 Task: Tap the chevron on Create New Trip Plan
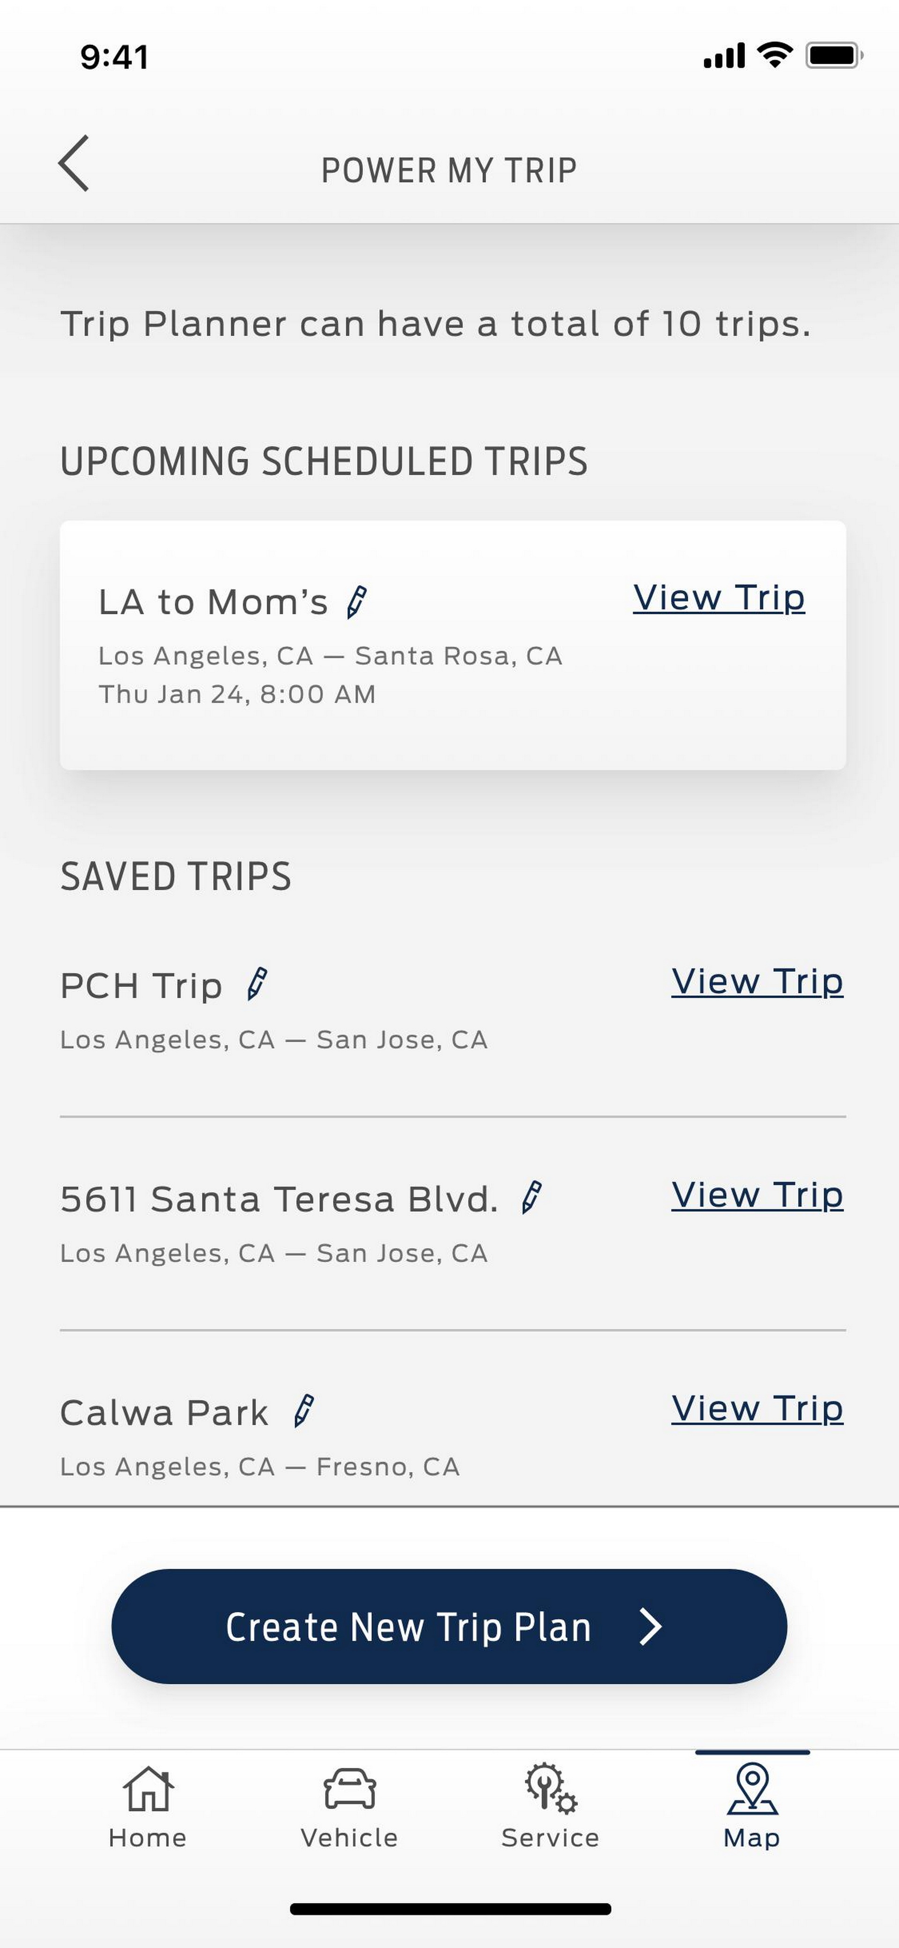(x=650, y=1627)
